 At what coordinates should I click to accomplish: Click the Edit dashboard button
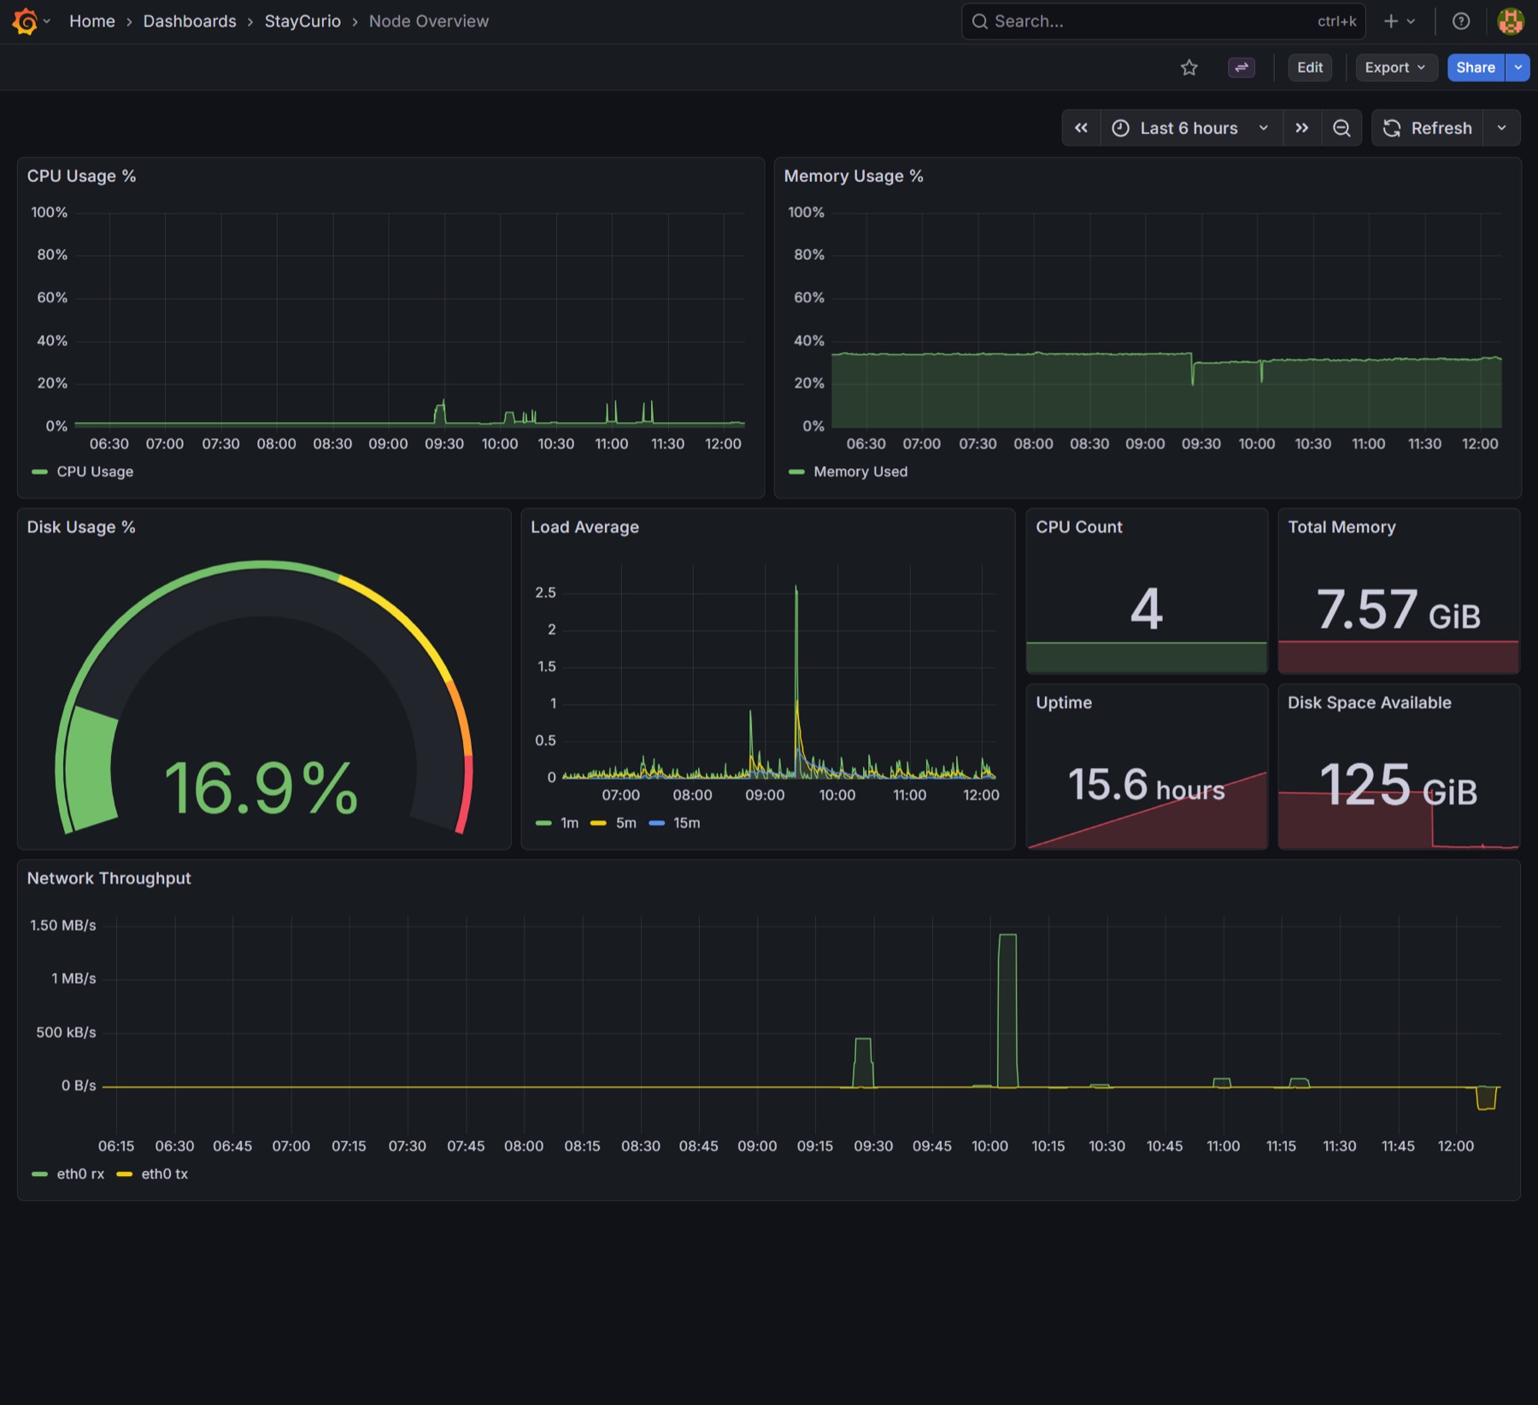pos(1310,67)
